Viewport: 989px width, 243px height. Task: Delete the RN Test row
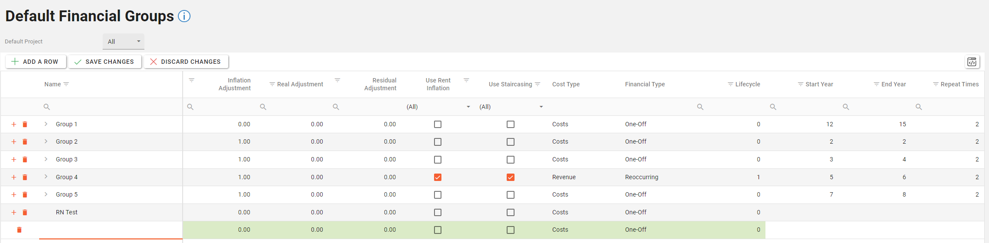pos(25,213)
